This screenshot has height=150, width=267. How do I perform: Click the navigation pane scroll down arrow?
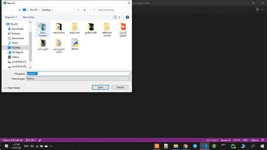click(30, 67)
